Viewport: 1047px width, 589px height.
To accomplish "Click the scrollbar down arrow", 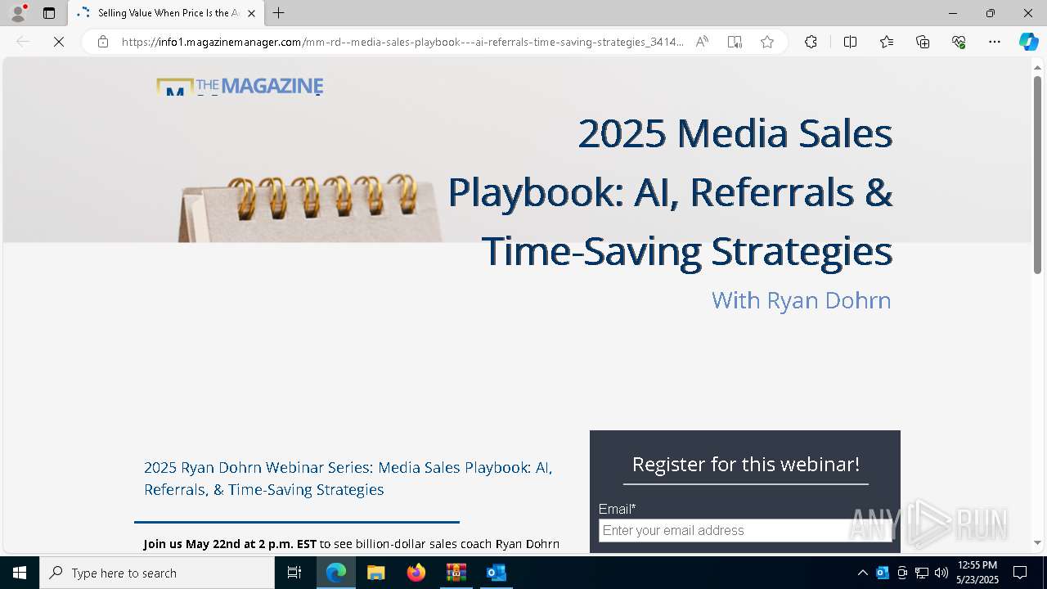I will [1037, 542].
